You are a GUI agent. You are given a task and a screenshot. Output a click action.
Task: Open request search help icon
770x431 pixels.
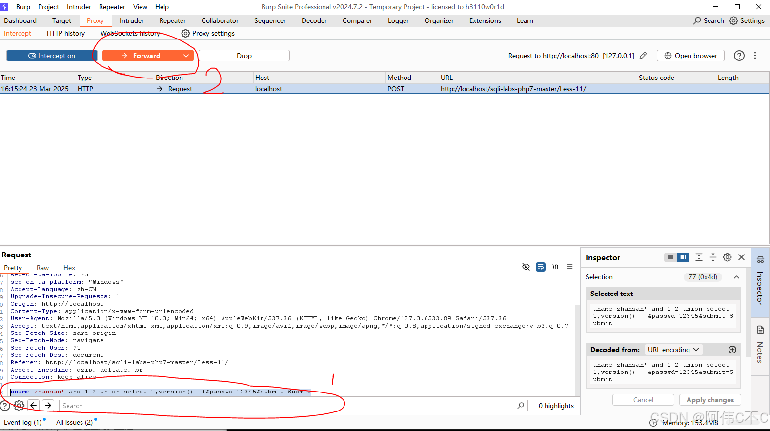tap(5, 405)
